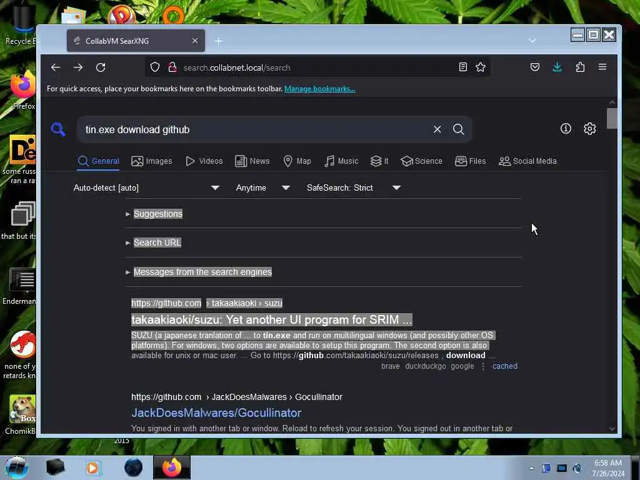Switch to the Social Media category
Image resolution: width=640 pixels, height=480 pixels.
tap(527, 161)
